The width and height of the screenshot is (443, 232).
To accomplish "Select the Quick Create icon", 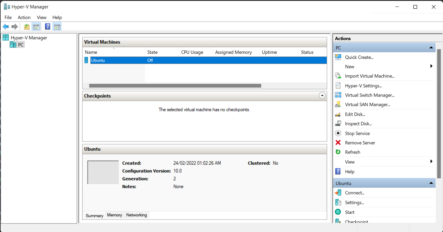I will tap(338, 57).
